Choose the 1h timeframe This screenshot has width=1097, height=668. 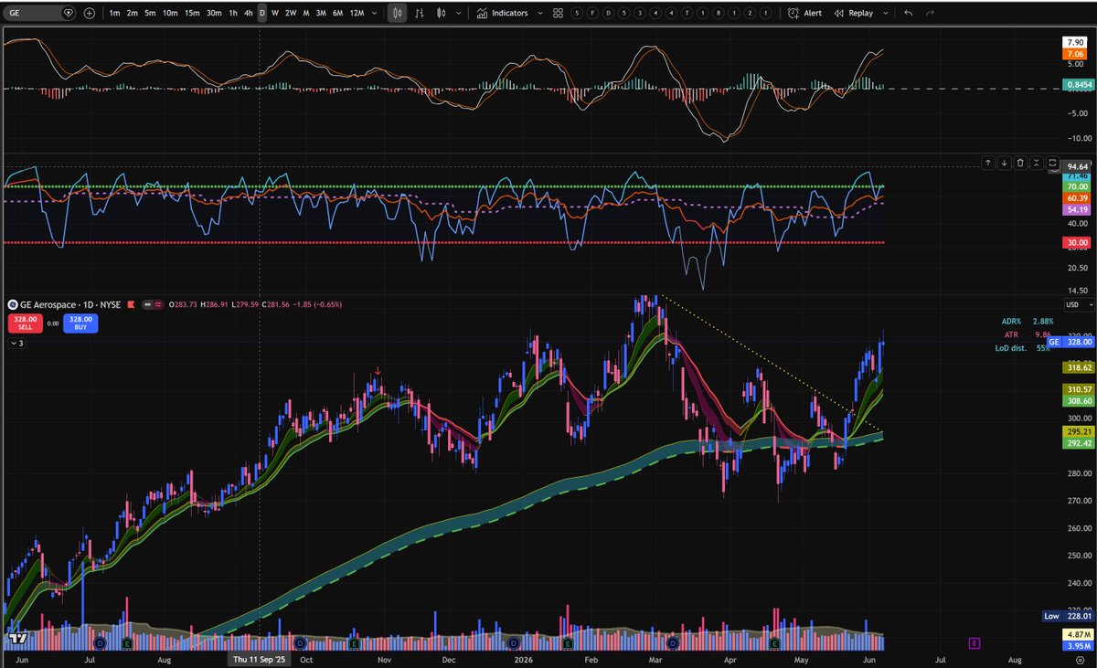point(233,14)
